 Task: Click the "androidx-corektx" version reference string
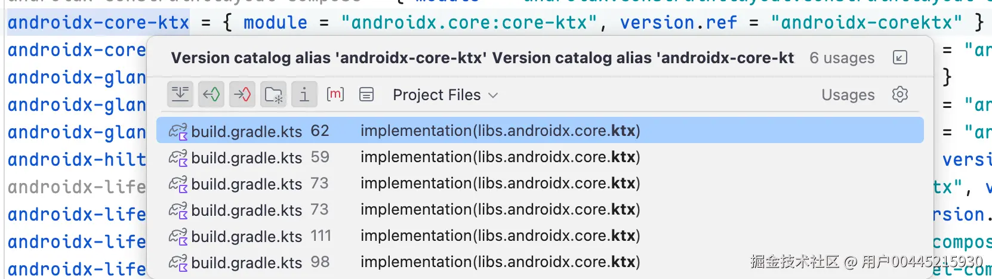click(866, 23)
